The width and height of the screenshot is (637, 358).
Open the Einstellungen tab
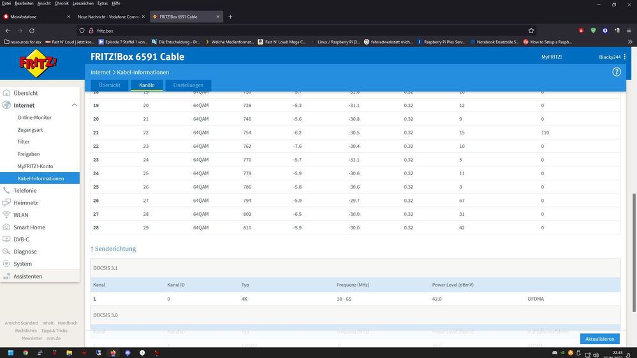click(x=188, y=85)
